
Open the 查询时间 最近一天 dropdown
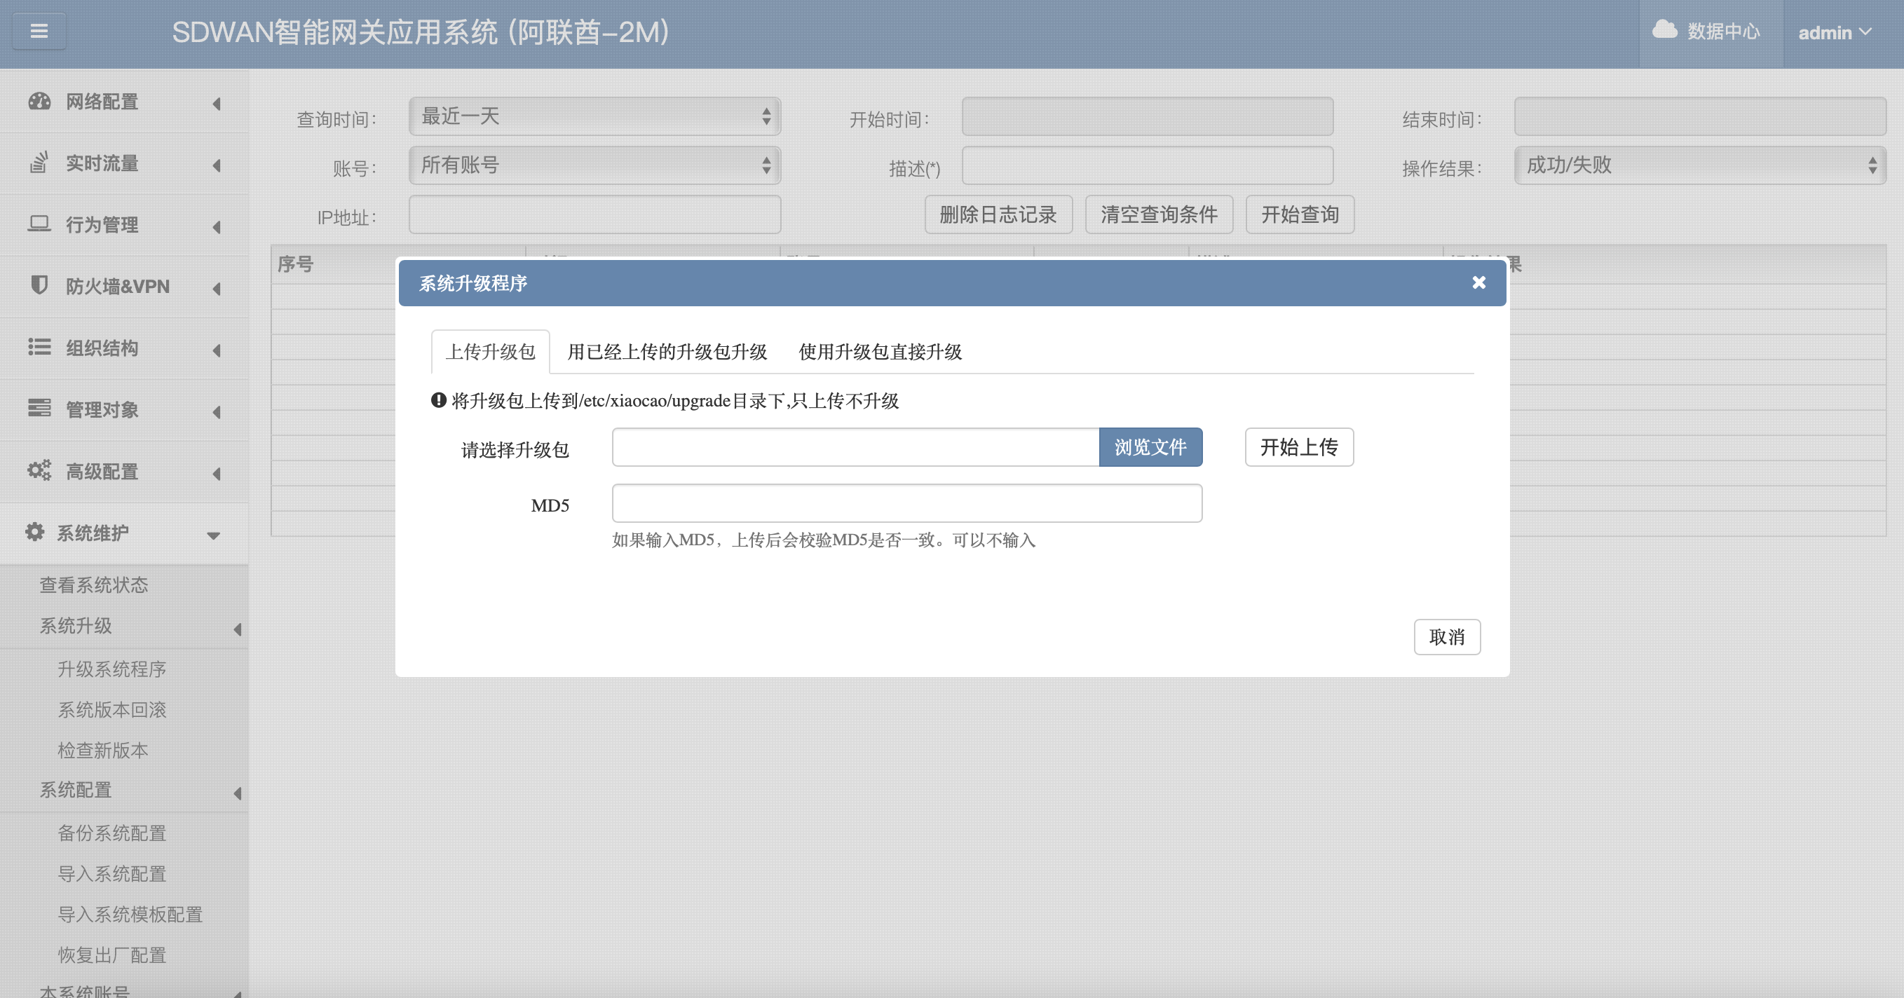pos(594,117)
